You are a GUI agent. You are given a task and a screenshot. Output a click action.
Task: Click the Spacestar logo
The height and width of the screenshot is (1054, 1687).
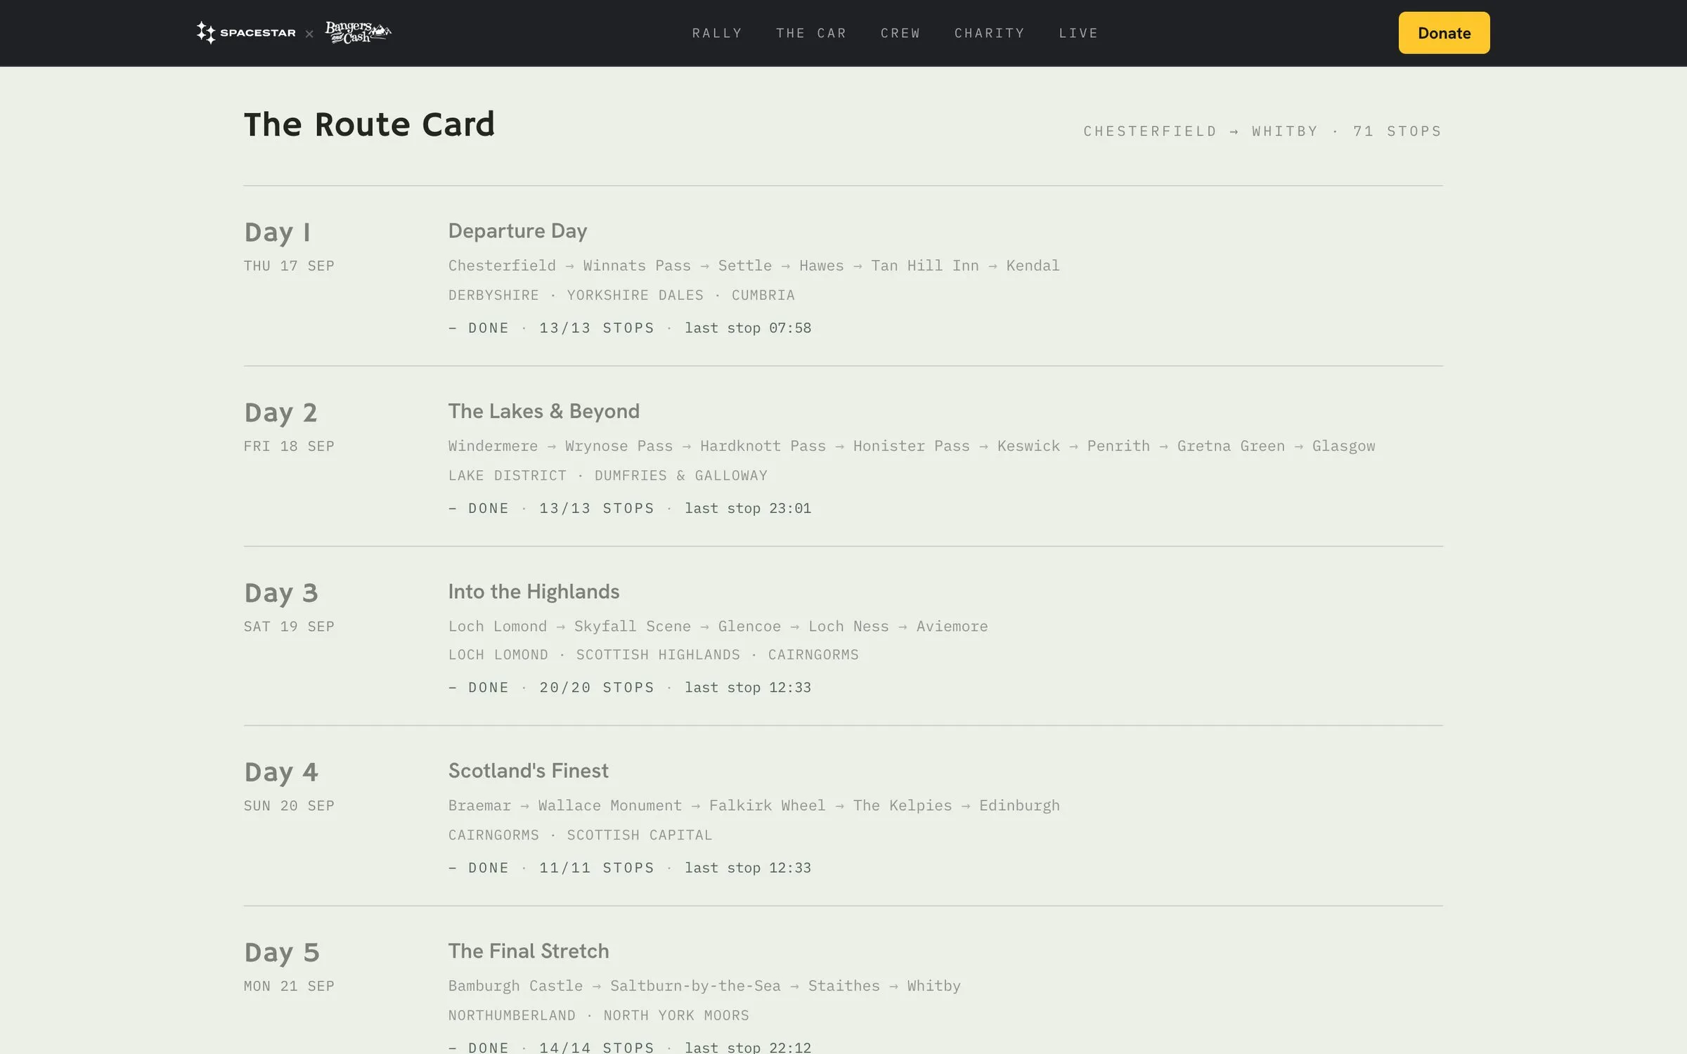(x=246, y=32)
